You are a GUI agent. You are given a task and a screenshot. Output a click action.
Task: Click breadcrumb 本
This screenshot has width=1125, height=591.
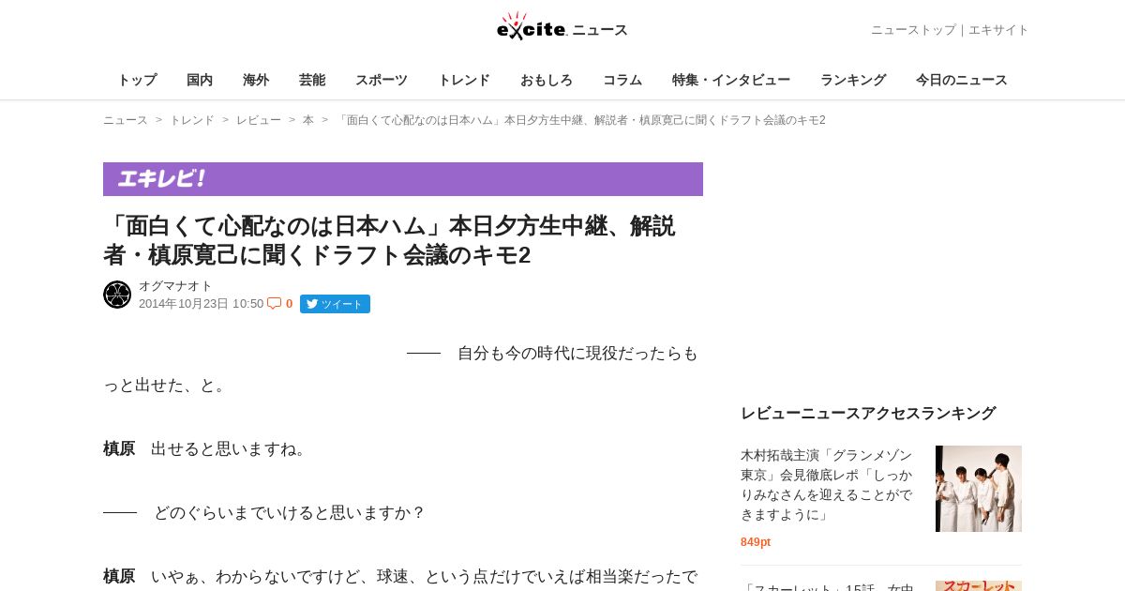coord(308,120)
